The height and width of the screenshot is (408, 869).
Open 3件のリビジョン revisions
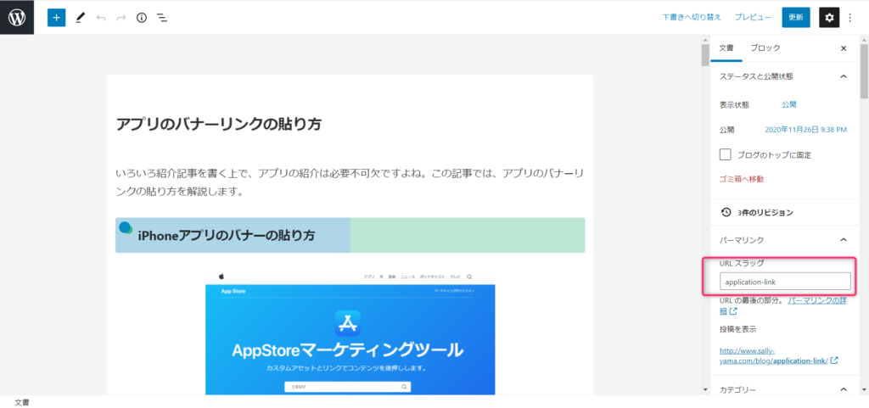(x=765, y=212)
